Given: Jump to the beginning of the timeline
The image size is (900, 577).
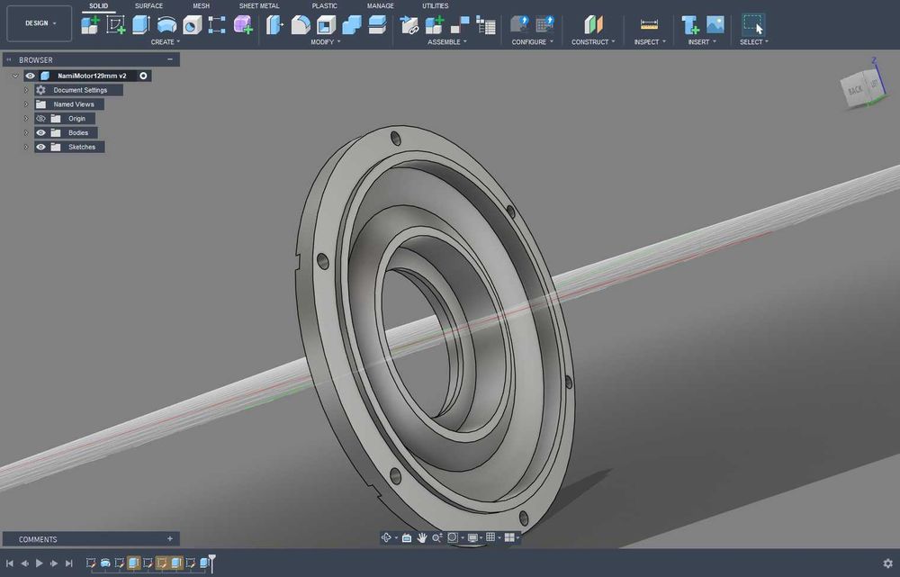Looking at the screenshot, I should coord(10,563).
